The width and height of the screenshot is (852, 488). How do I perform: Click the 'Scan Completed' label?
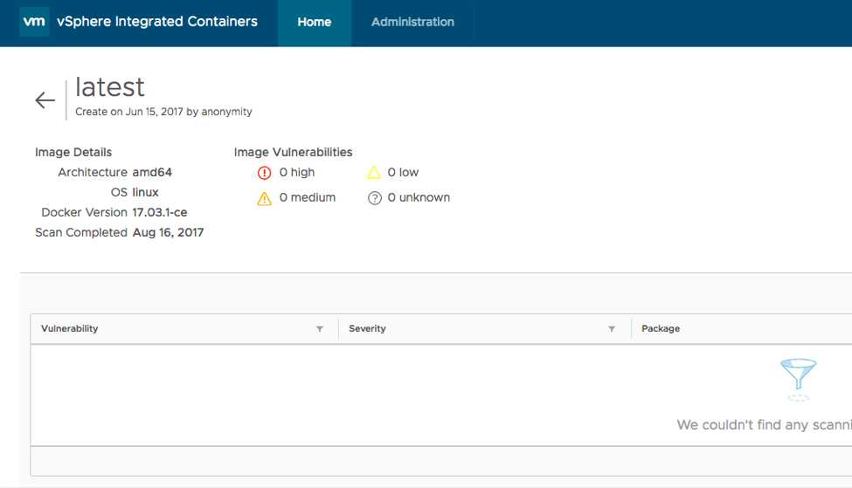coord(81,232)
